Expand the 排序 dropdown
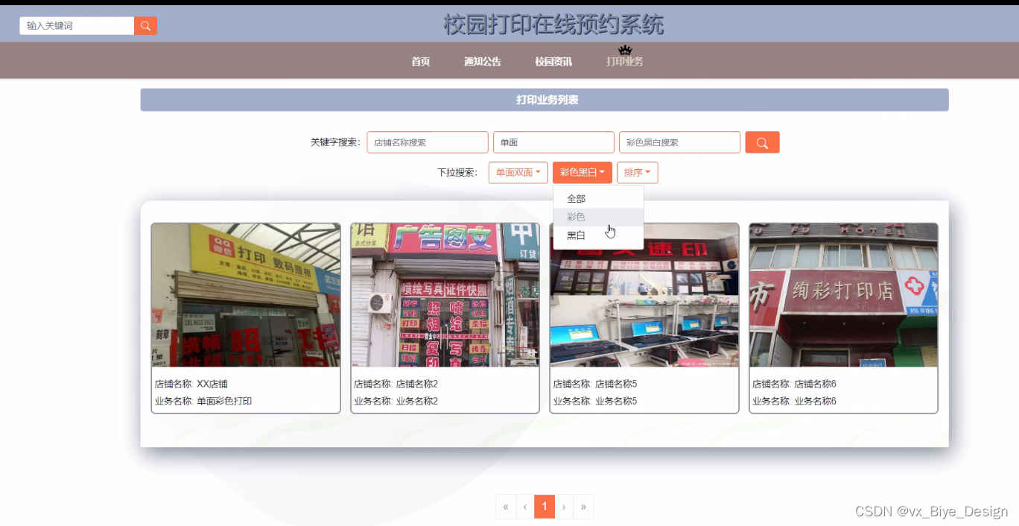The width and height of the screenshot is (1019, 526). pos(638,172)
